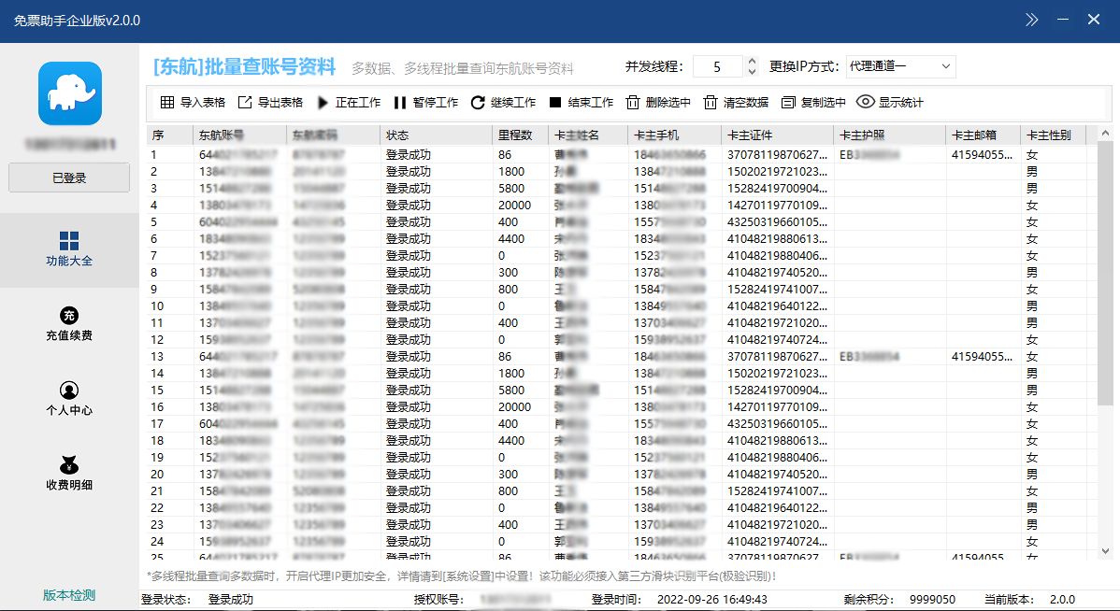Sort by the 卡主证件 column header
1120x611 pixels.
pos(778,135)
